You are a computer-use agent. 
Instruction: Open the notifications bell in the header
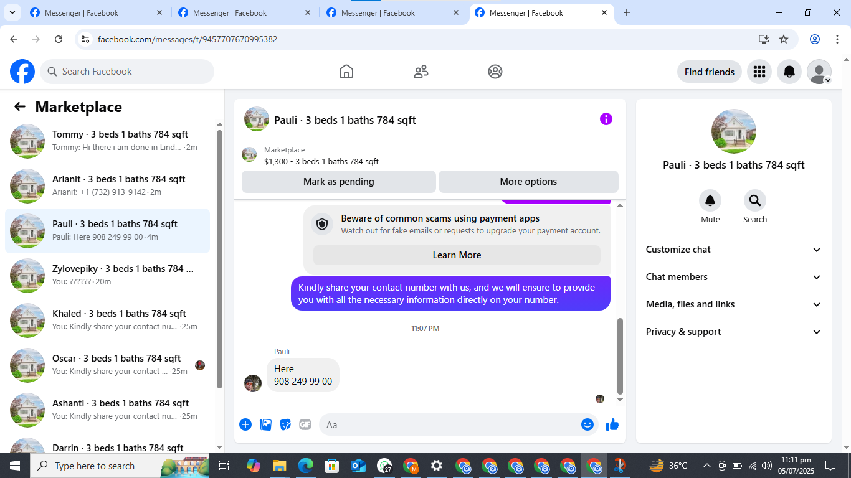789,72
